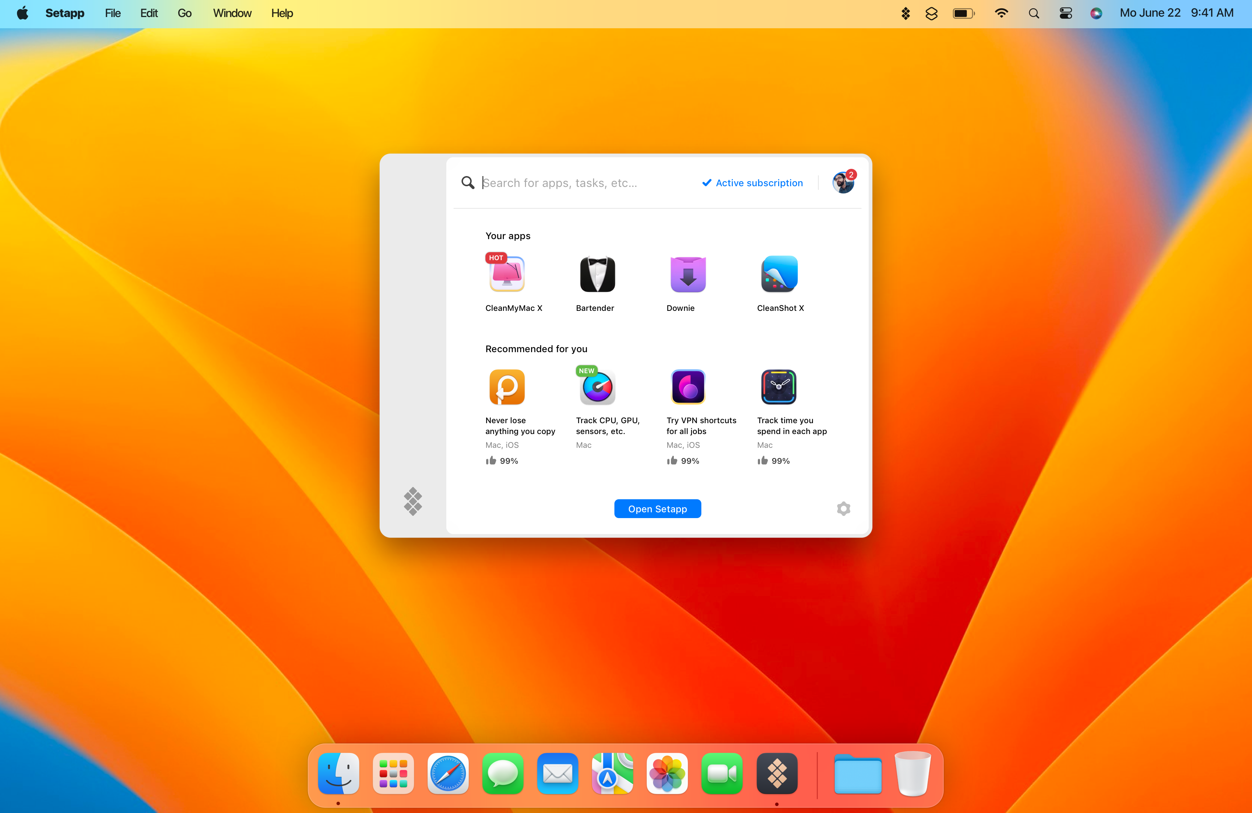This screenshot has height=813, width=1252.
Task: Select the Never lose anything you copy app
Action: 506,387
